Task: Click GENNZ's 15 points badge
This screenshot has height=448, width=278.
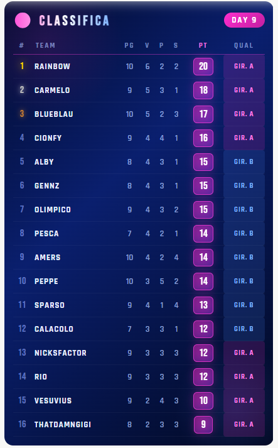Action: [203, 186]
